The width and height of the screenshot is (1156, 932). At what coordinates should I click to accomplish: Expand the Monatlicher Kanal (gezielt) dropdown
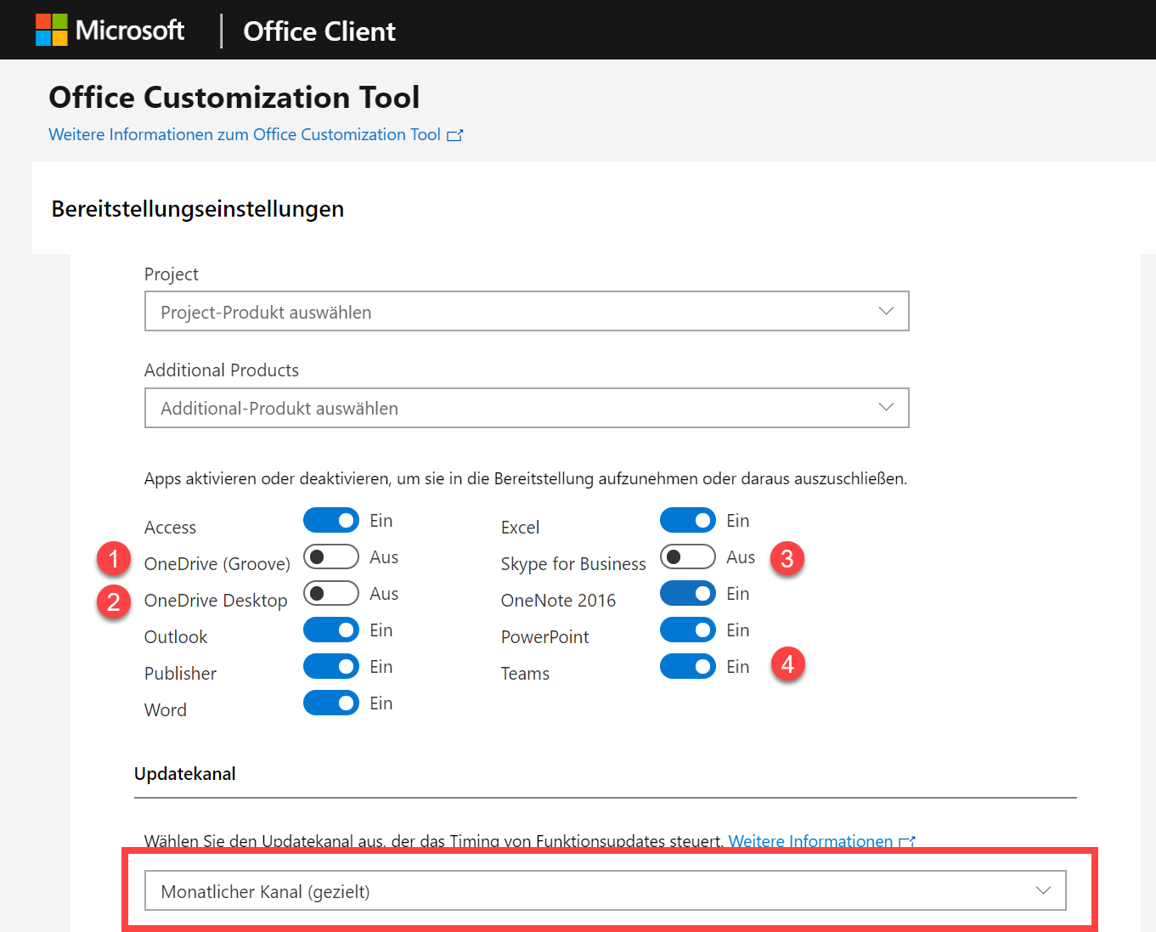pyautogui.click(x=606, y=890)
